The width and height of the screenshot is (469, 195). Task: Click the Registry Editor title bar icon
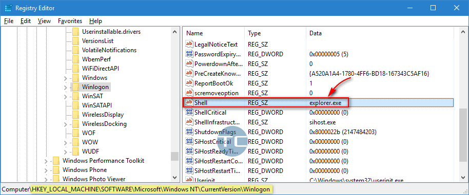coord(8,8)
